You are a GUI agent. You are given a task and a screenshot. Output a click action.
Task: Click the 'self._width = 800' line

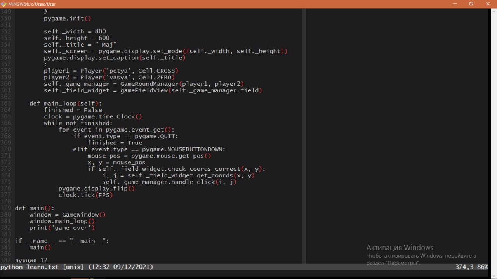click(75, 31)
